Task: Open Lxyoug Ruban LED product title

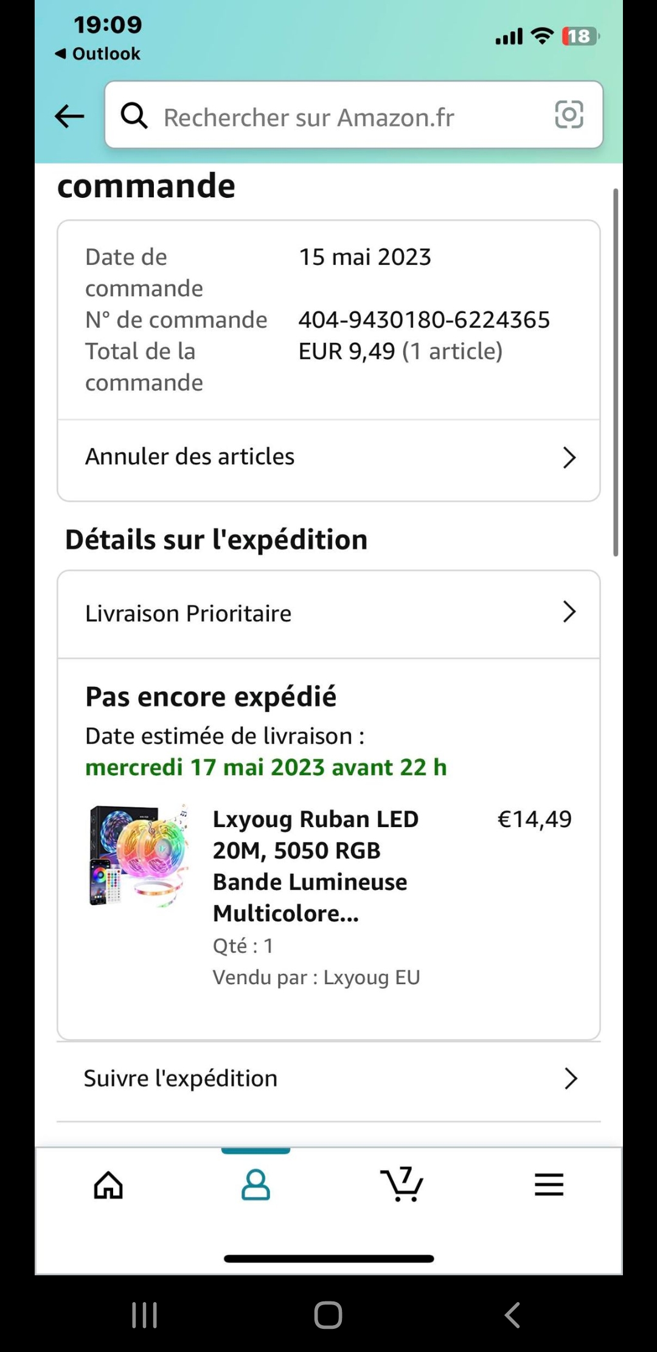Action: pyautogui.click(x=315, y=865)
